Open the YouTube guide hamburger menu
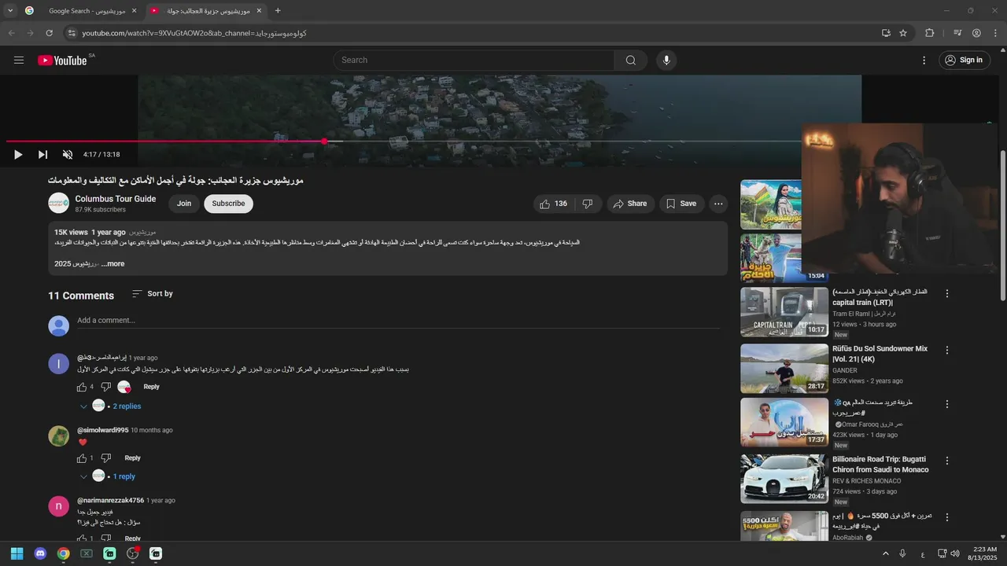Screen dimensions: 1007x566 point(19,60)
